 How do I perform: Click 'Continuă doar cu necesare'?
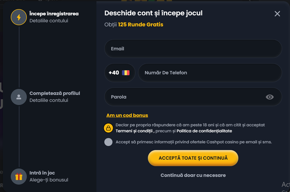tap(193, 175)
